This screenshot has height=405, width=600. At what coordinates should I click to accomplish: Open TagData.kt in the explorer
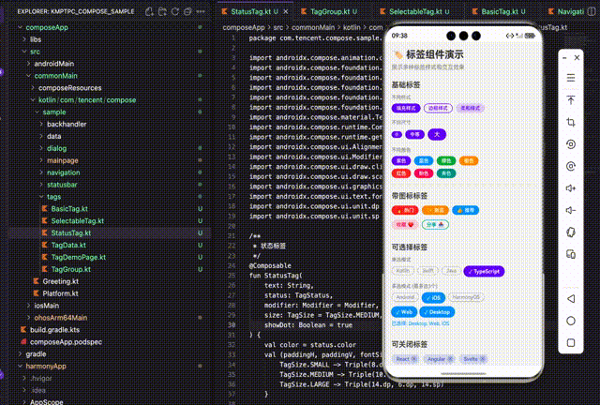click(68, 245)
